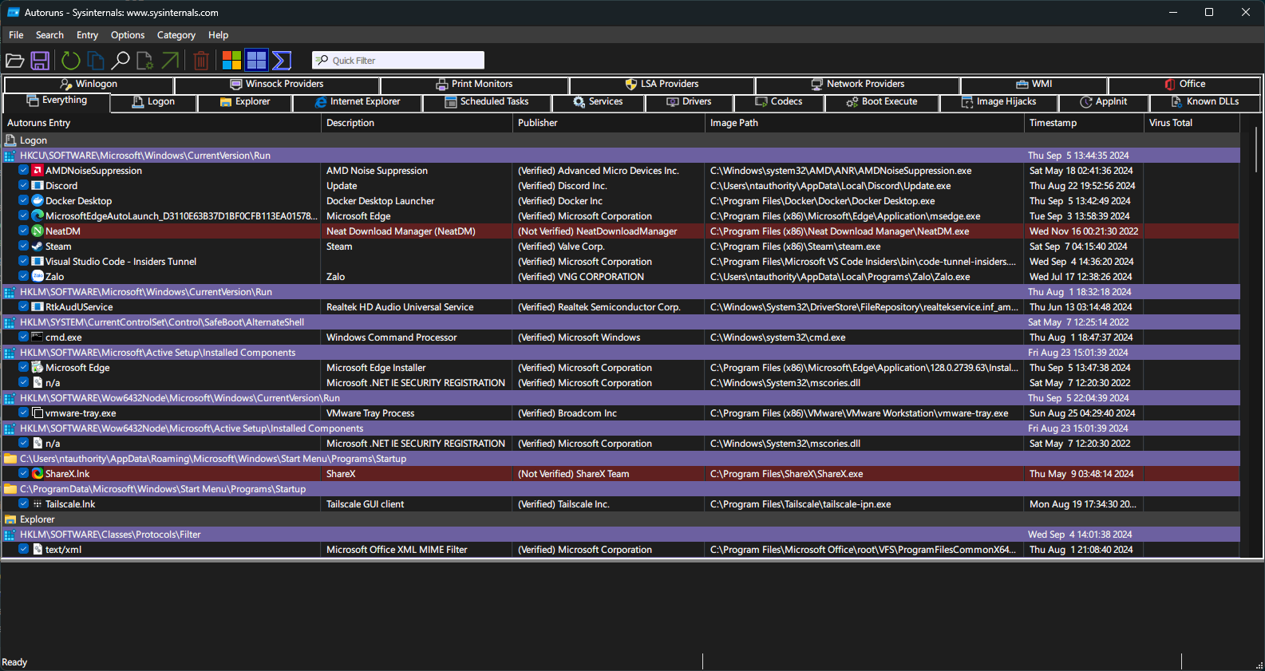Viewport: 1265px width, 671px height.
Task: Sort by the Timestamp column header
Action: [1084, 123]
